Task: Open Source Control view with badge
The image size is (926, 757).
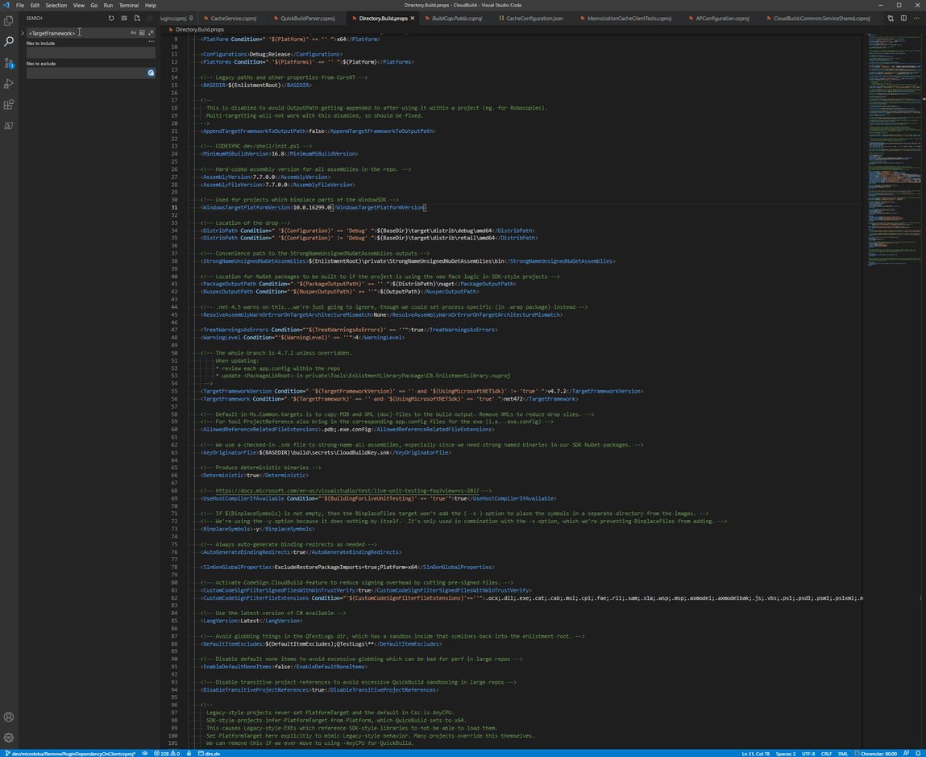Action: click(9, 63)
